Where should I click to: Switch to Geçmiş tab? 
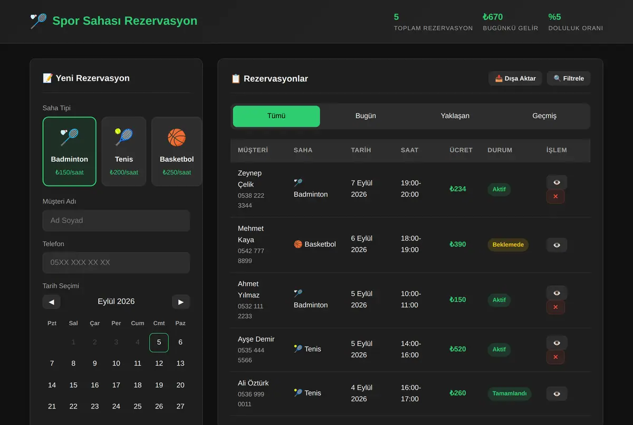pos(544,116)
